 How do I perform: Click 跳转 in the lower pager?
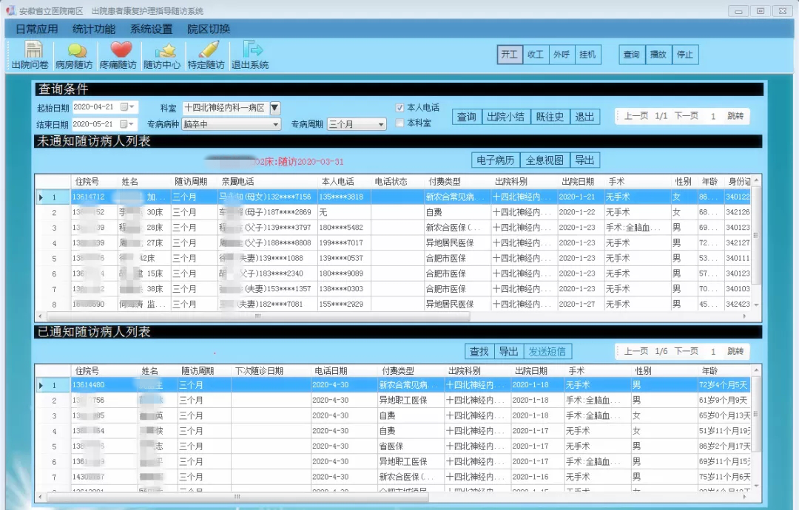tap(735, 351)
